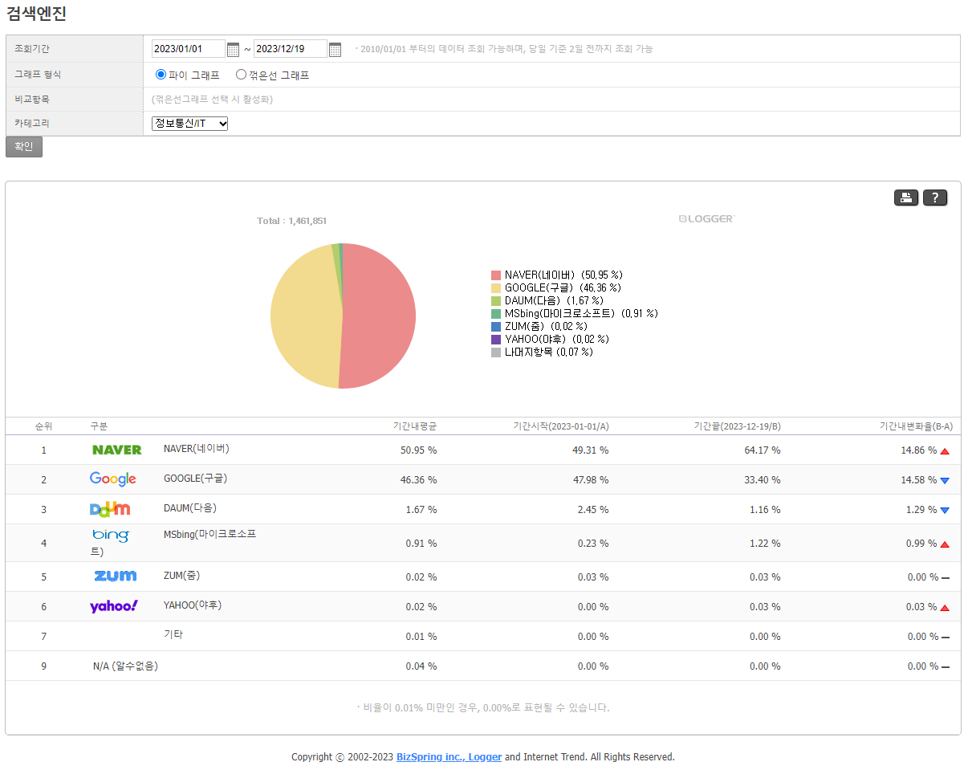968x766 pixels.
Task: Click the 기간끝(2023-12-19/B) column header
Action: pos(737,426)
